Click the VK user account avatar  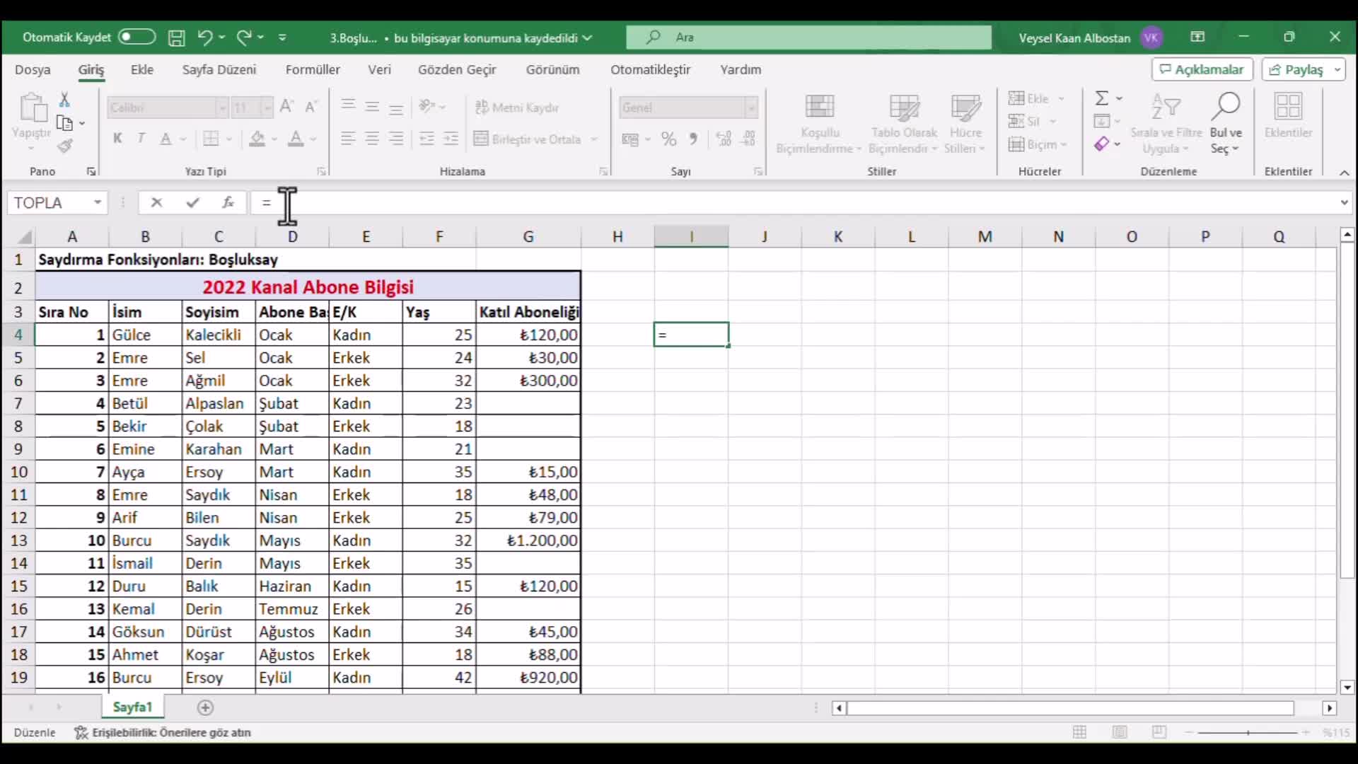pos(1151,37)
